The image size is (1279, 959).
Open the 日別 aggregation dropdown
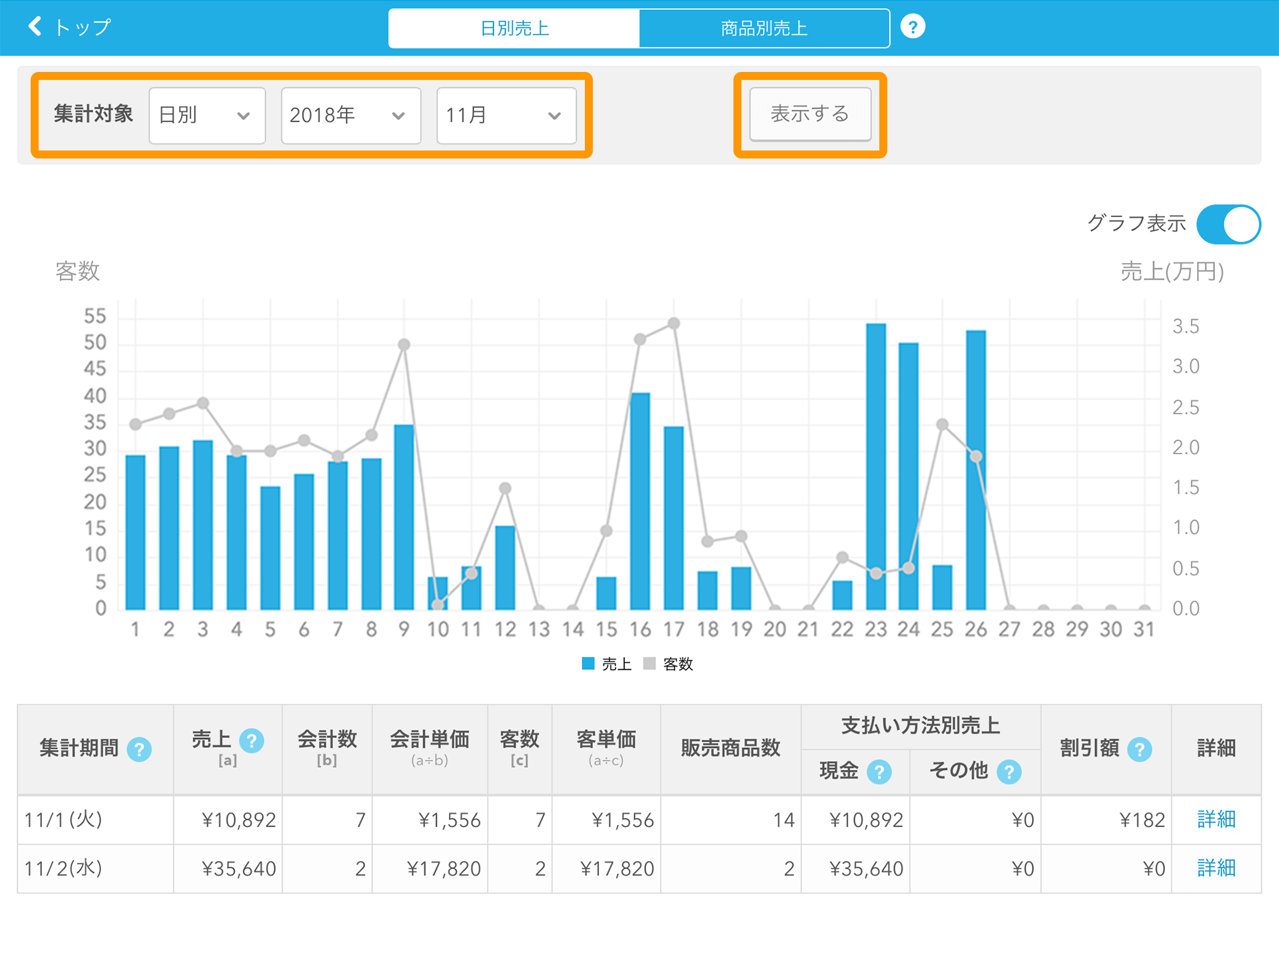pos(207,115)
